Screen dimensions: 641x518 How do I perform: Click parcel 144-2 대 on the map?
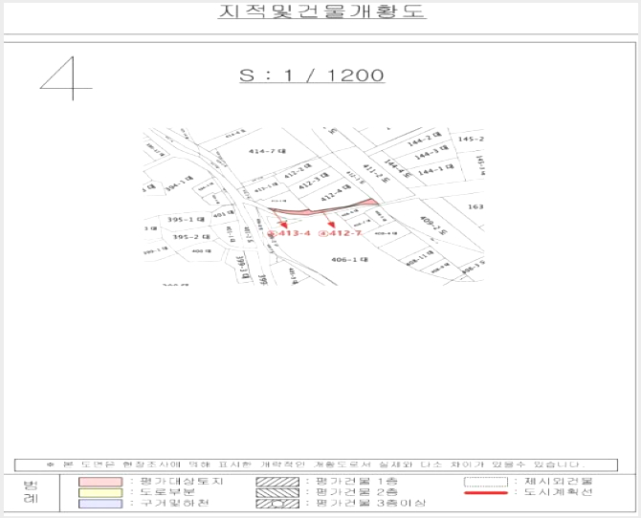(x=425, y=139)
